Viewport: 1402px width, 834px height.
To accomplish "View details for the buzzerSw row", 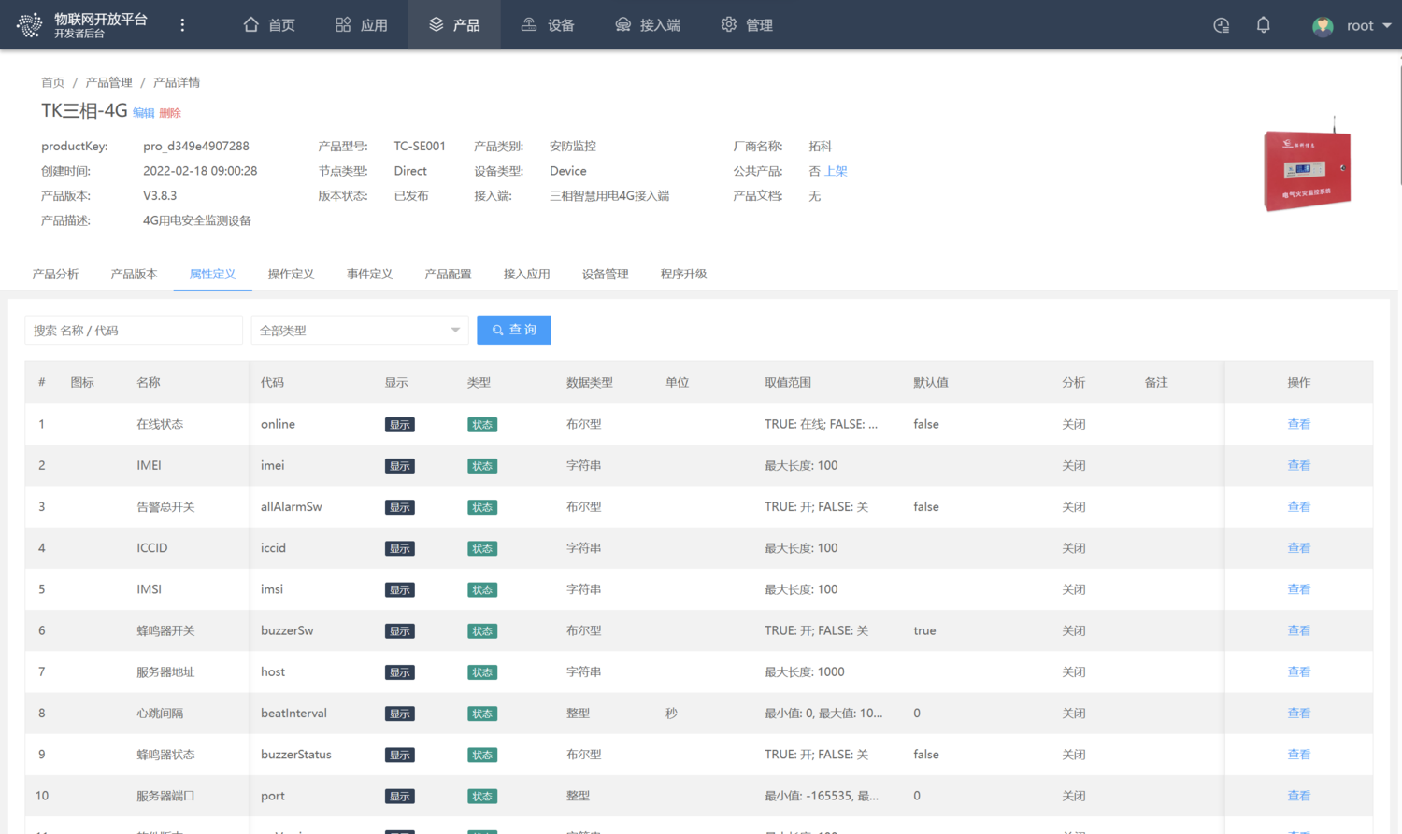I will (1298, 630).
